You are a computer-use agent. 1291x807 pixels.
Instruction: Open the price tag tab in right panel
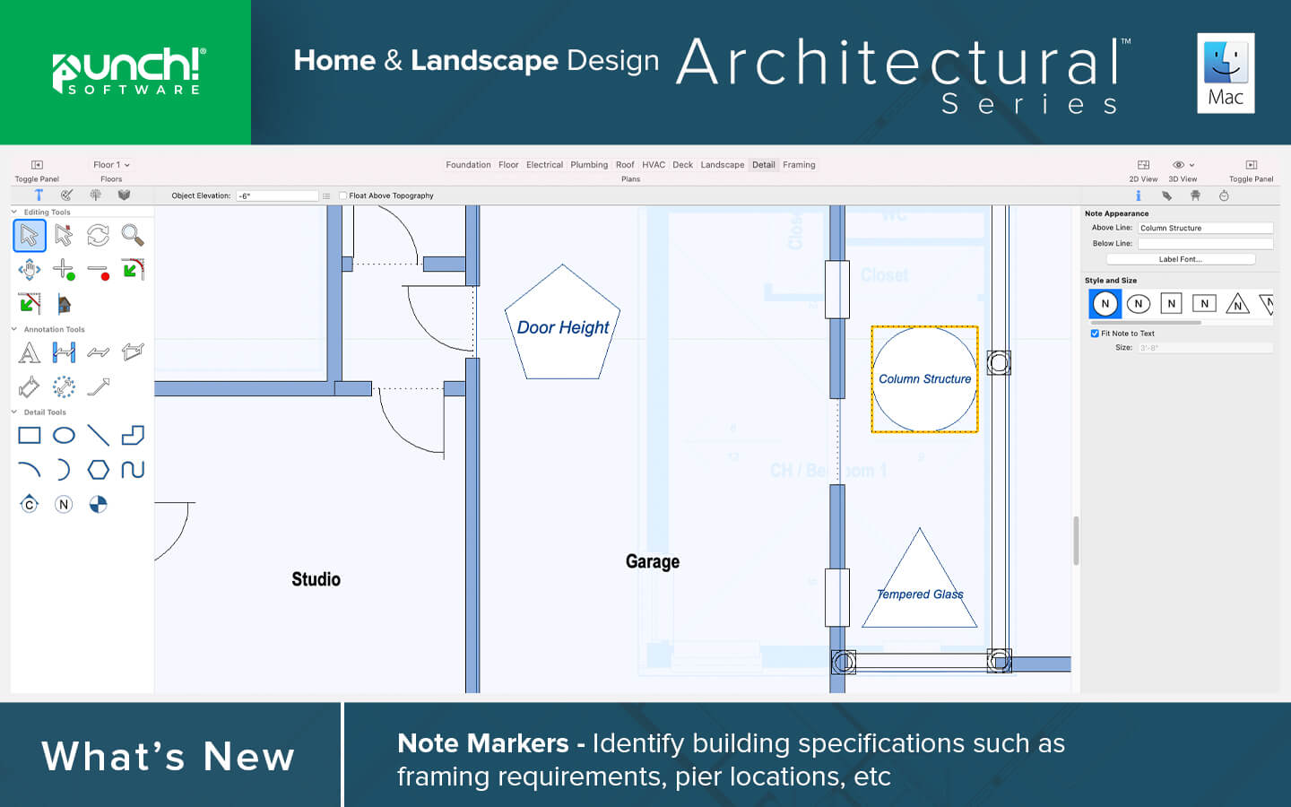click(1166, 195)
